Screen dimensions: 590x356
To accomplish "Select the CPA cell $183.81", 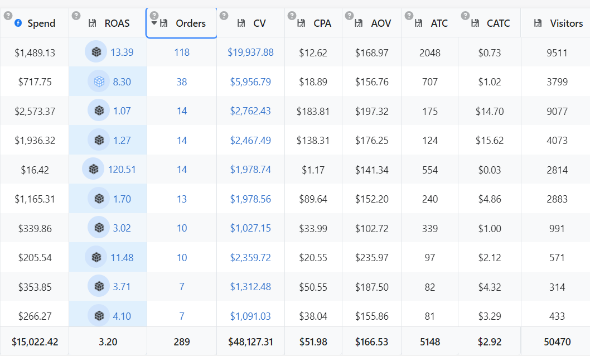I will pyautogui.click(x=313, y=112).
